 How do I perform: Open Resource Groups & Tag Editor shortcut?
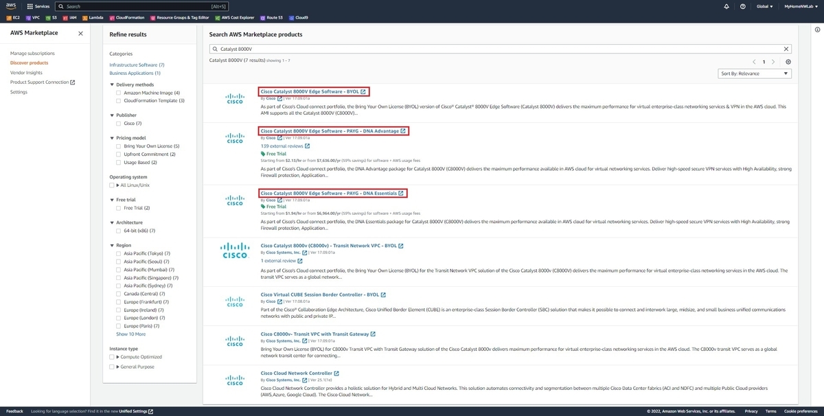click(179, 17)
